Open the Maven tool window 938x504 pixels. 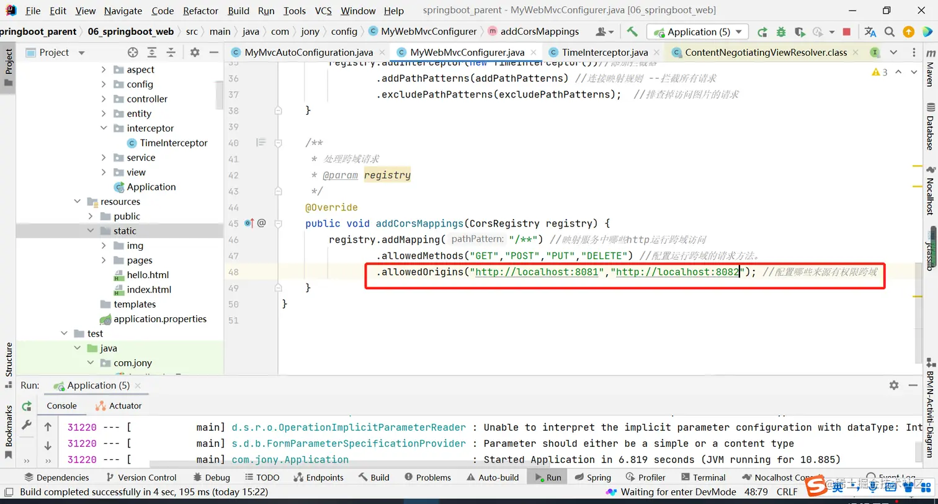point(930,70)
